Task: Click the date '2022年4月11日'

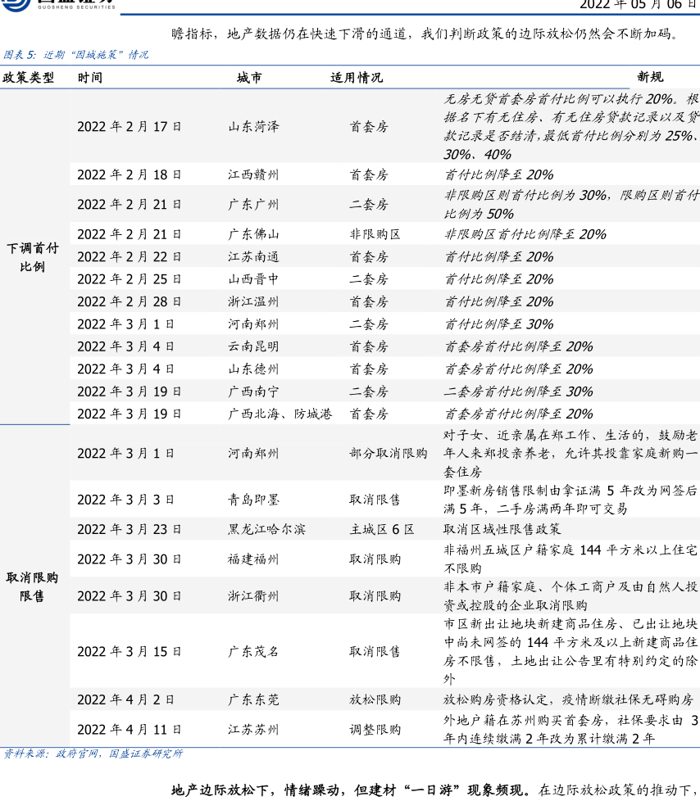Action: pos(130,730)
